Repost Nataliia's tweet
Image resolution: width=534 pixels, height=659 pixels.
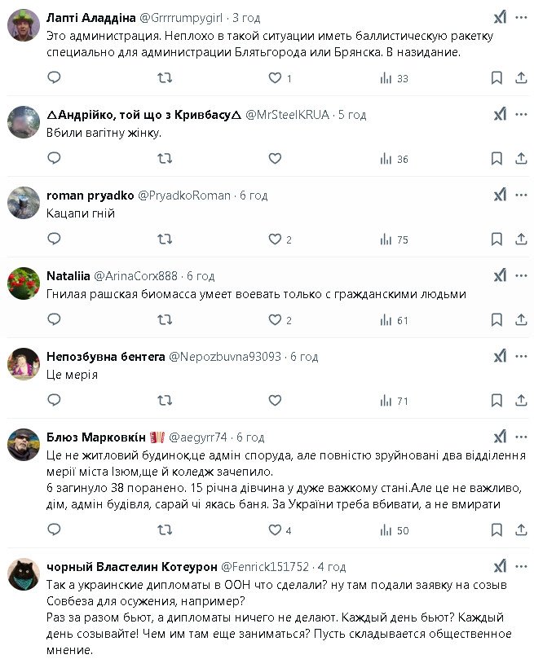pyautogui.click(x=164, y=320)
